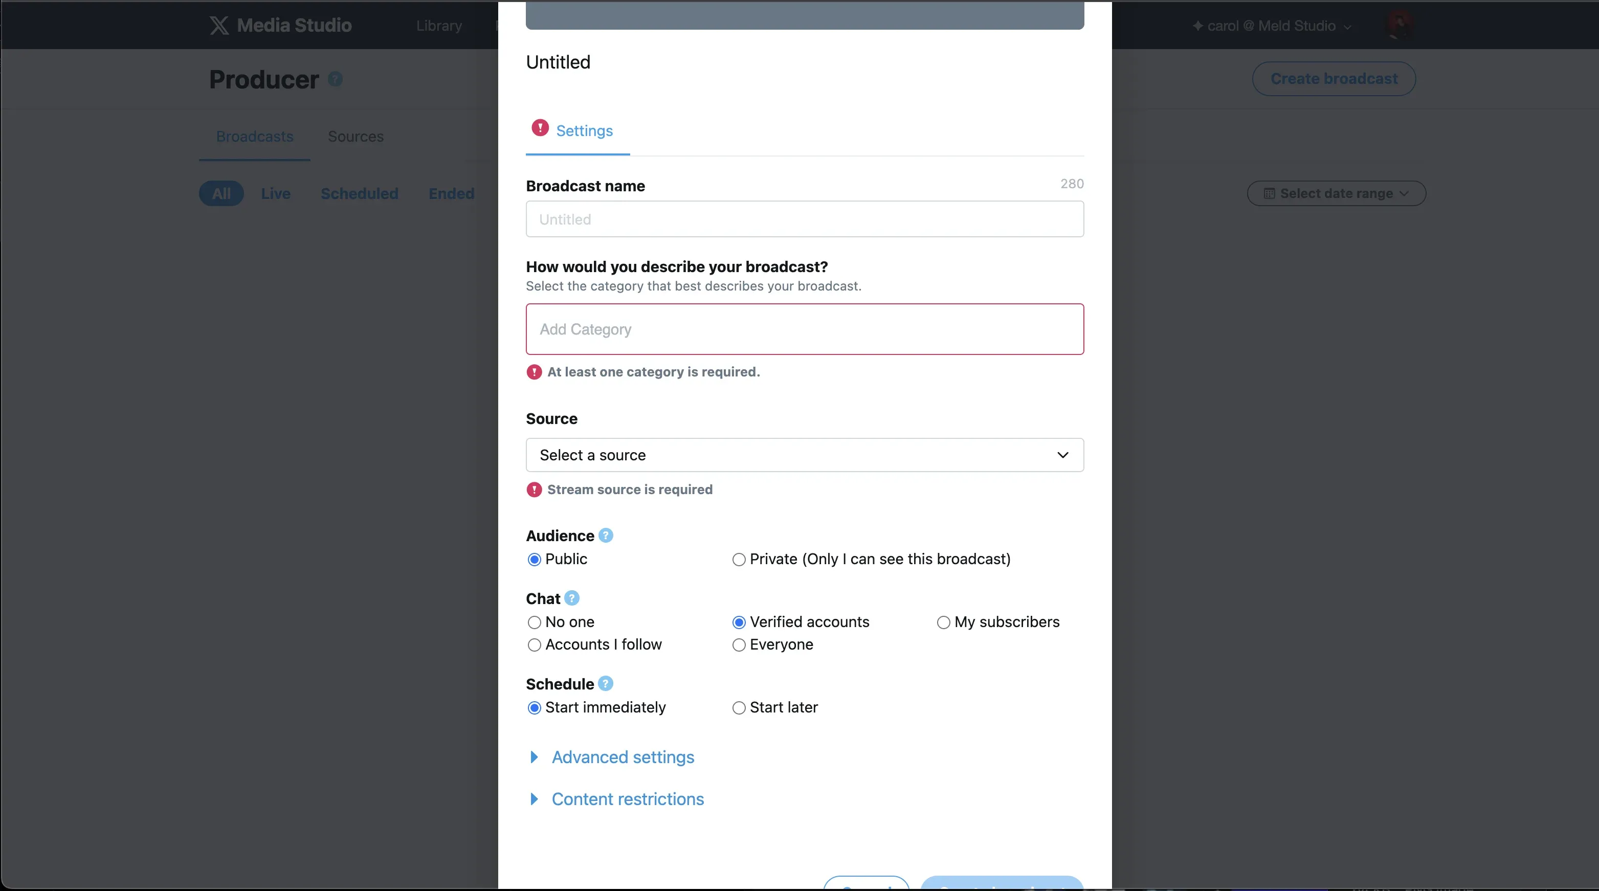Open the Select a source dropdown
1599x891 pixels.
coord(805,455)
